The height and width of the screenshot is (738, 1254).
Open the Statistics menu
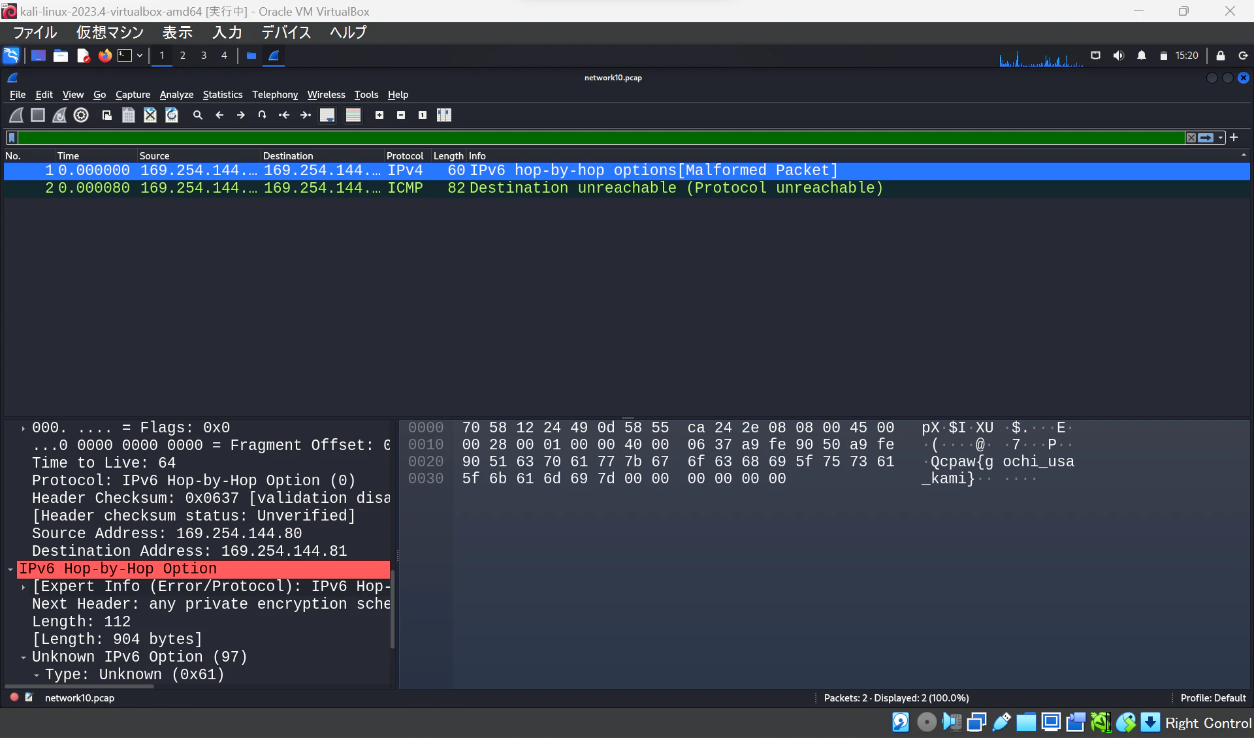[x=222, y=95]
